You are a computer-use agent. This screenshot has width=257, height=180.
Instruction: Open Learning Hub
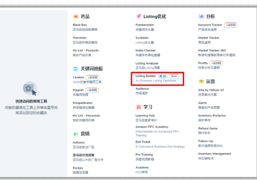145,116
